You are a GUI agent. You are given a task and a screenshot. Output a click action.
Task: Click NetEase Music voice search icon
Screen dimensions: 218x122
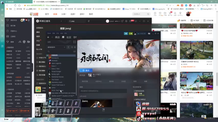89,21
